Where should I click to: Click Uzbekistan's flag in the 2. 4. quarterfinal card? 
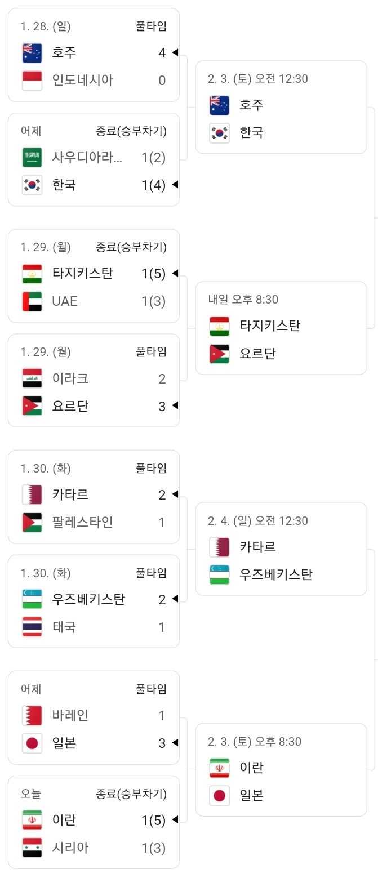(219, 574)
